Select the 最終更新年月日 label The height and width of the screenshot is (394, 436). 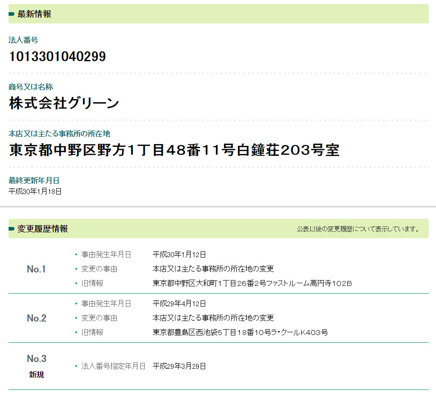coord(34,181)
